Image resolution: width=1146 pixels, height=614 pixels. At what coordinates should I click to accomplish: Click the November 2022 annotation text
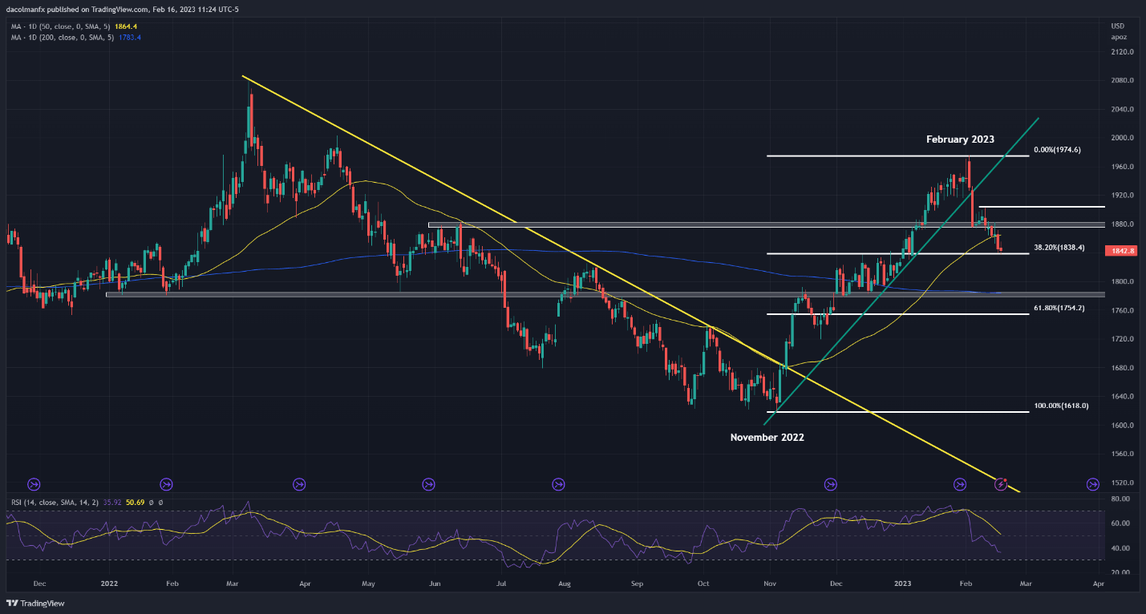coord(767,438)
